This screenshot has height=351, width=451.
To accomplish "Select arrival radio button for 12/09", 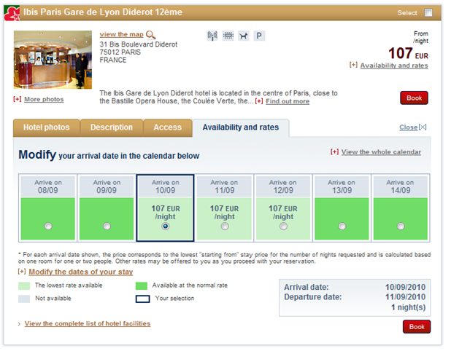I will pyautogui.click(x=283, y=226).
